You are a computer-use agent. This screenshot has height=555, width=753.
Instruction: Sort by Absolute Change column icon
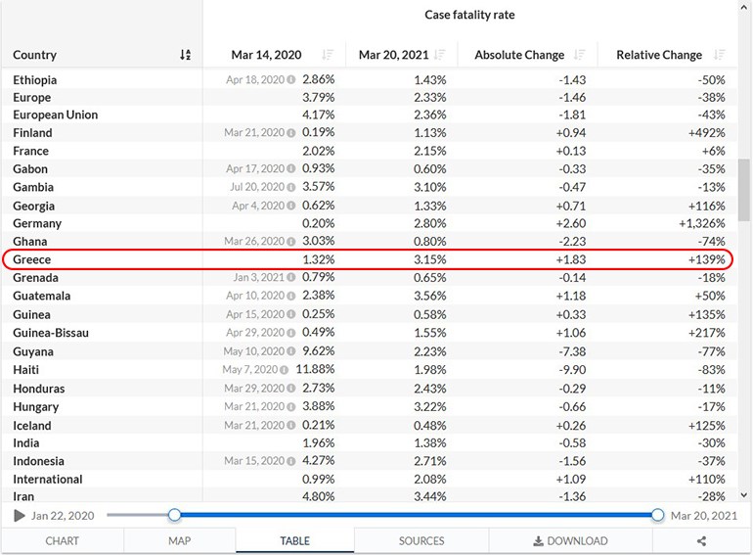(580, 56)
